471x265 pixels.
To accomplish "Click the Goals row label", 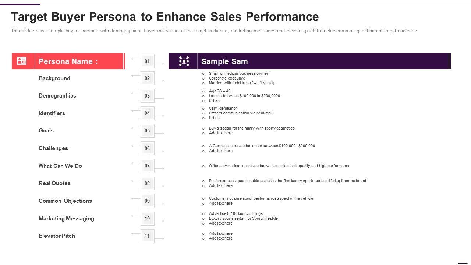I will point(46,131).
